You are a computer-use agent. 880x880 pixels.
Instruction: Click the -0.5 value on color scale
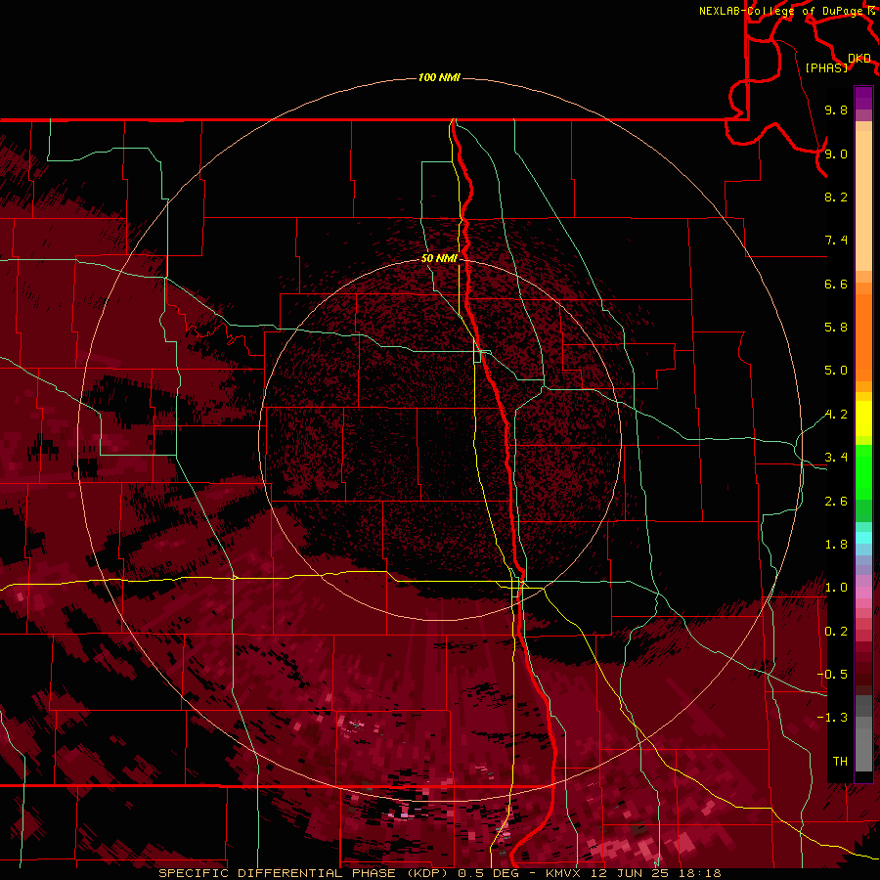tap(832, 675)
